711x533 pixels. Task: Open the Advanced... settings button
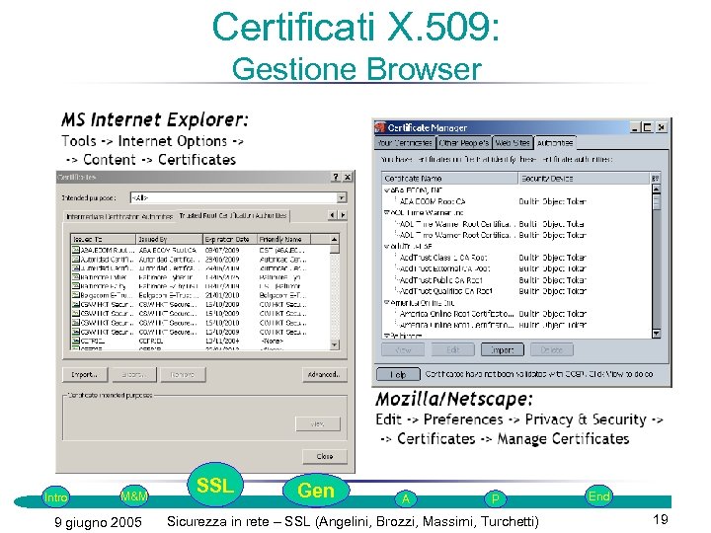coord(324,375)
